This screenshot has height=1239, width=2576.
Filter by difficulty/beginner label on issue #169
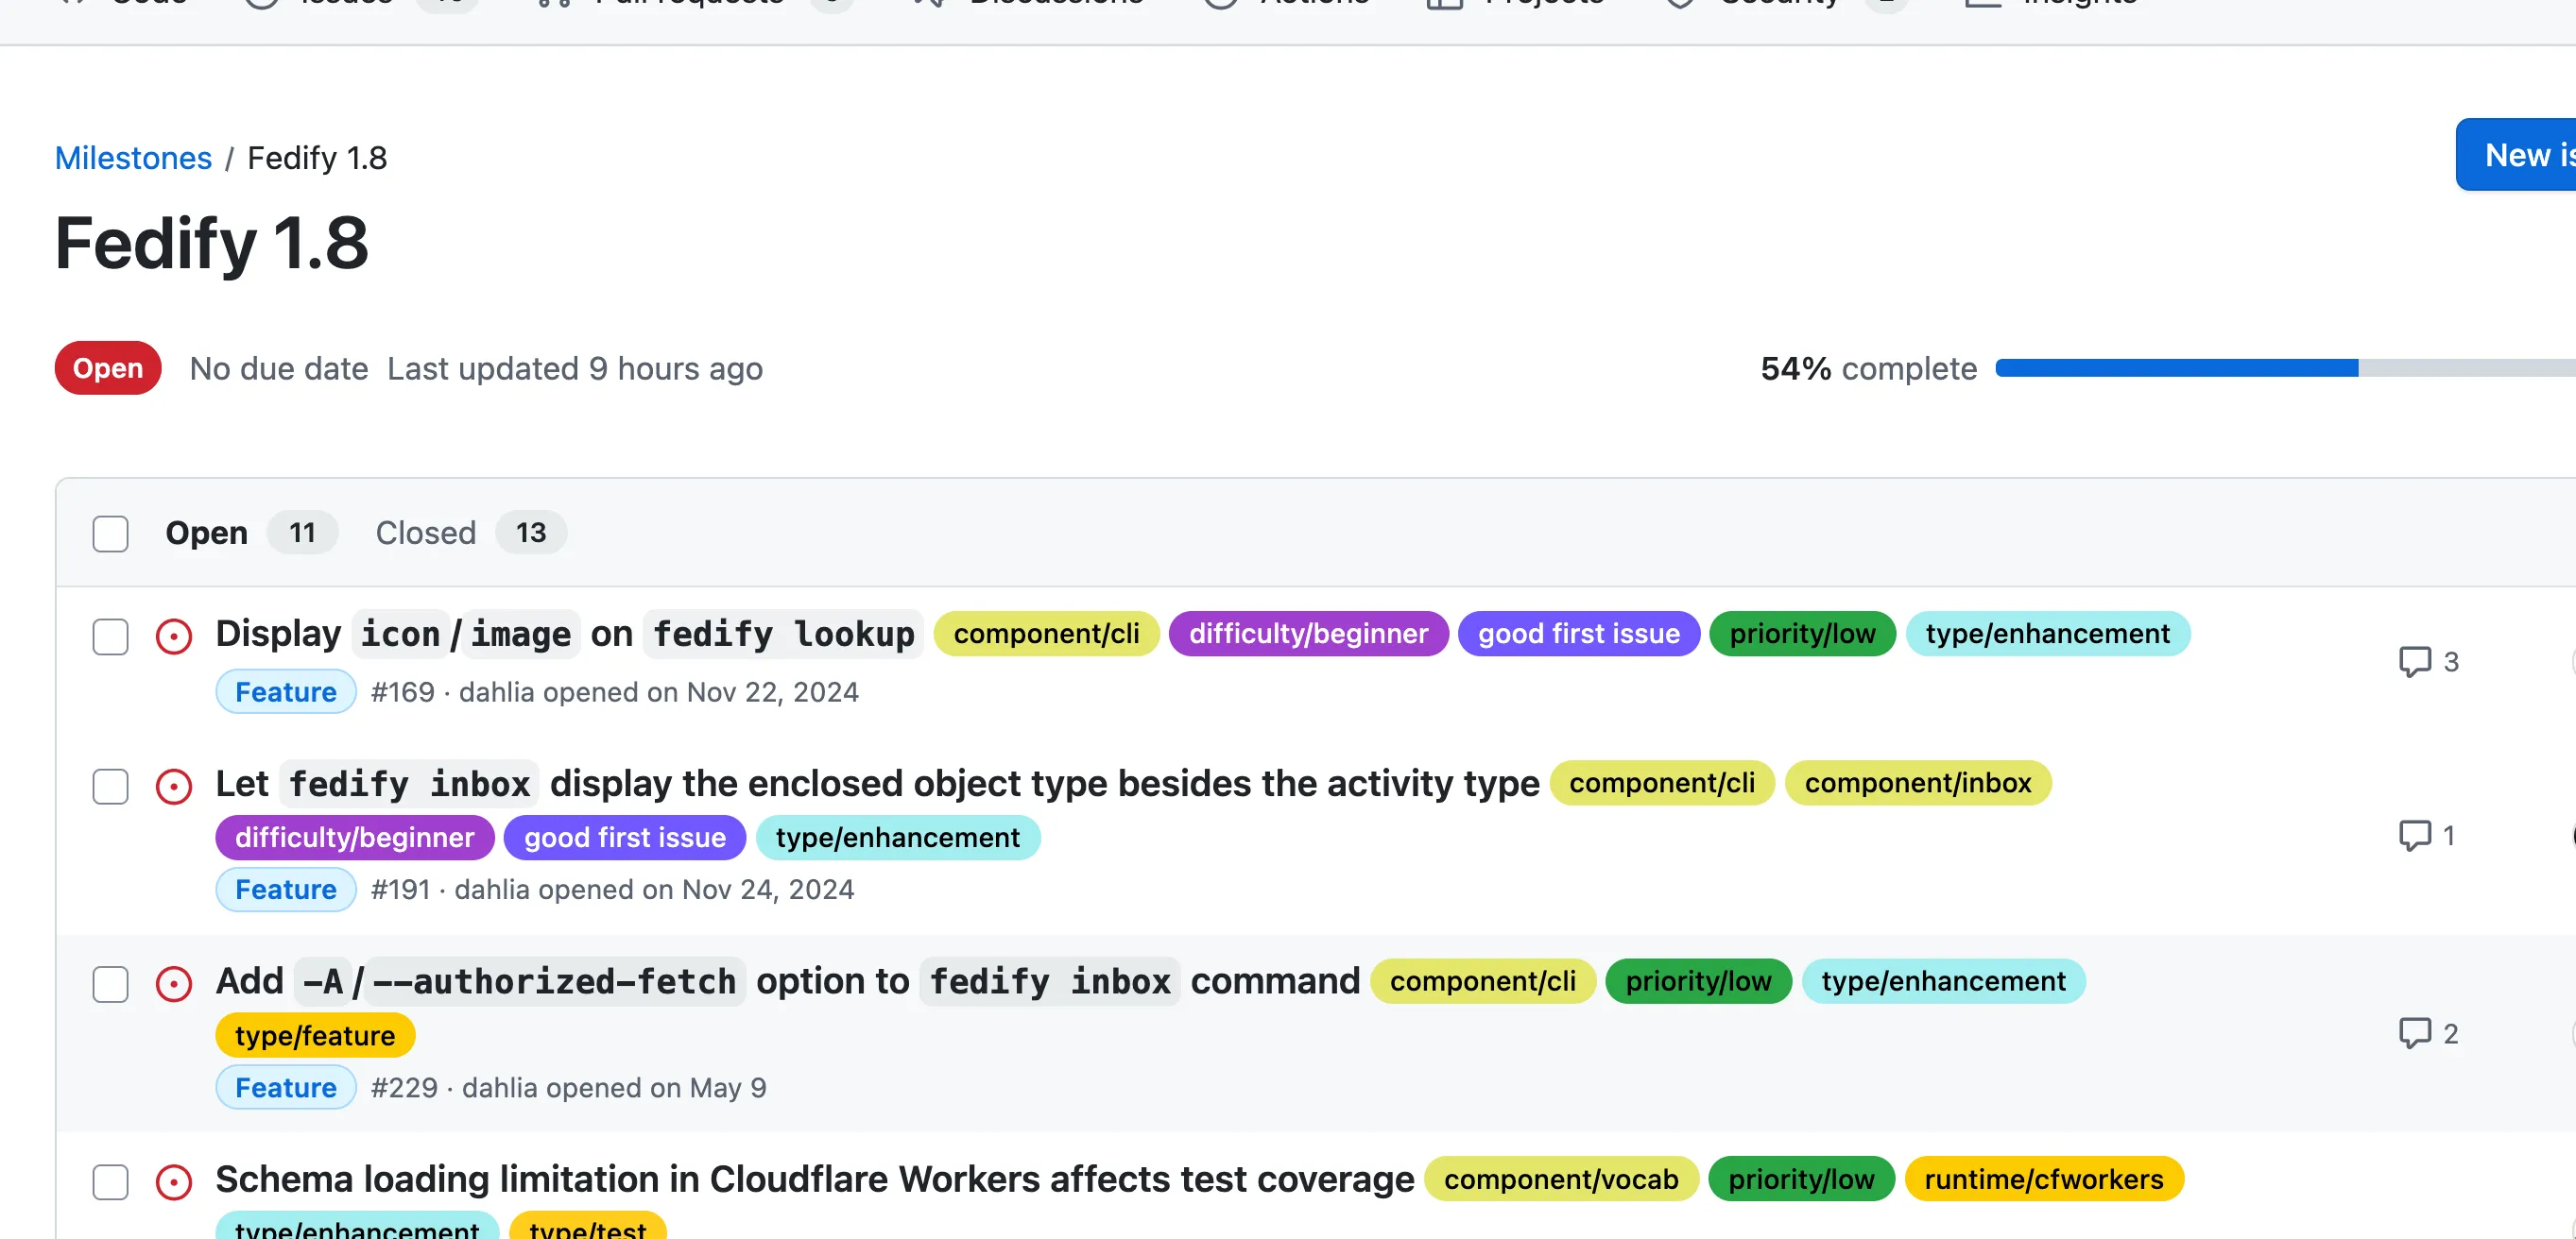coord(1308,634)
